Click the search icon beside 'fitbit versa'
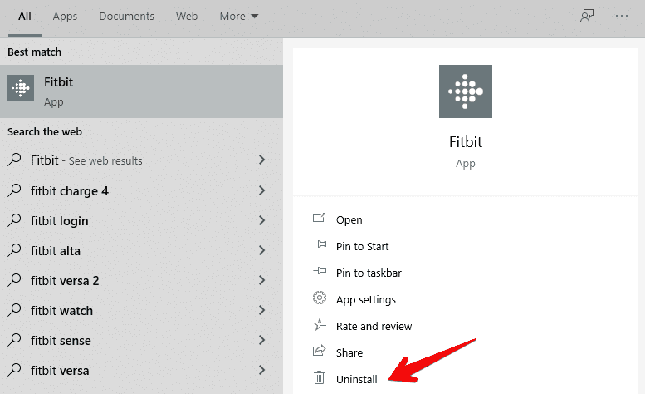The image size is (645, 394). coord(14,370)
